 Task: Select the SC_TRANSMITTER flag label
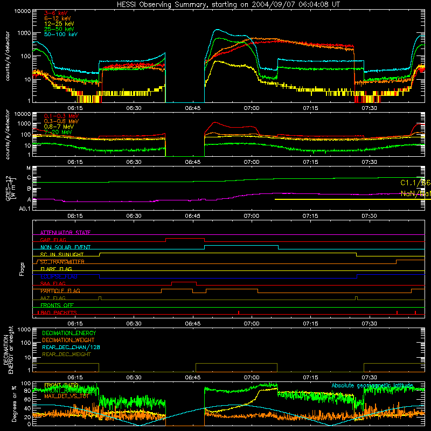coord(62,262)
